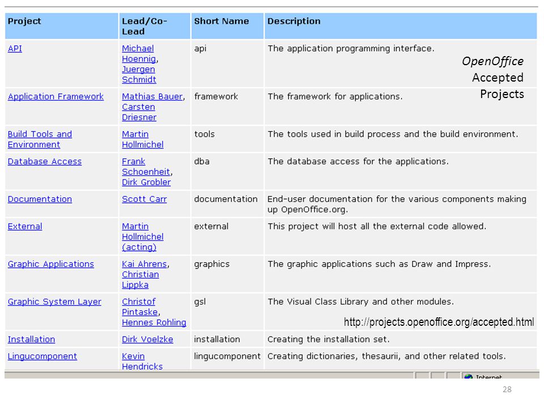544x408 pixels.
Task: Click the Frank Schoenheit link
Action: point(146,167)
